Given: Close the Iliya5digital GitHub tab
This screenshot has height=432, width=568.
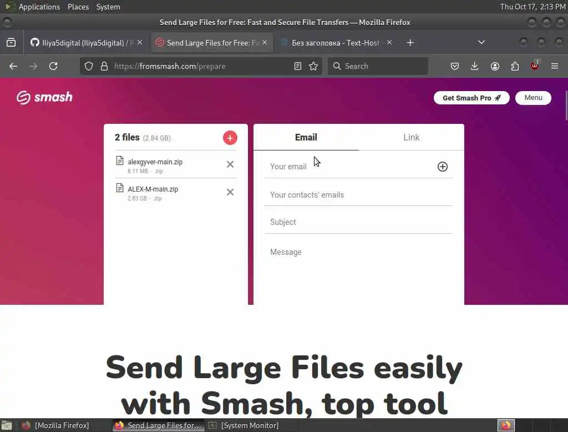Looking at the screenshot, I should point(140,42).
